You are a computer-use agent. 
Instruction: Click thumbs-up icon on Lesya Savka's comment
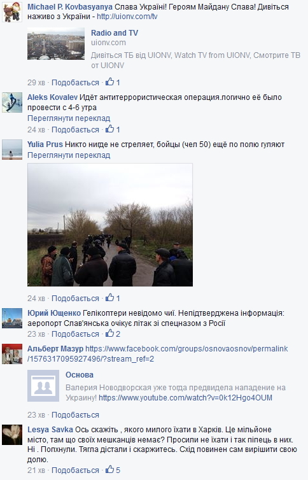[x=109, y=469]
